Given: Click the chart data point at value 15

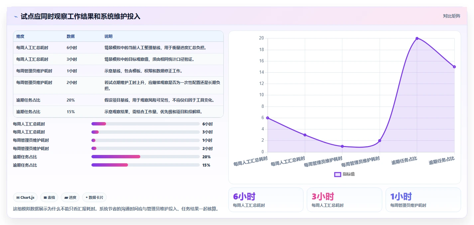Looking at the screenshot, I should (454, 67).
